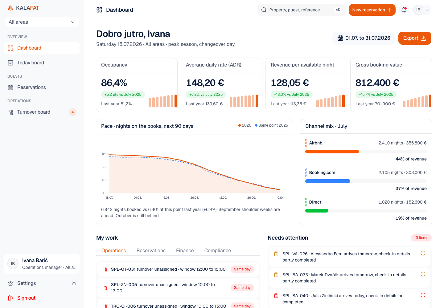Open the 01.07. to 31.07.2026 date range picker
The image size is (444, 308).
(x=364, y=38)
